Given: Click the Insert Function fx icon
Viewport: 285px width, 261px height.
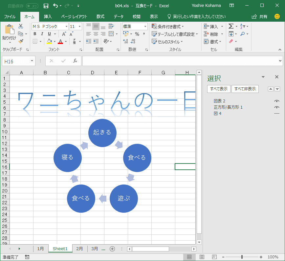Looking at the screenshot, I should pos(75,61).
